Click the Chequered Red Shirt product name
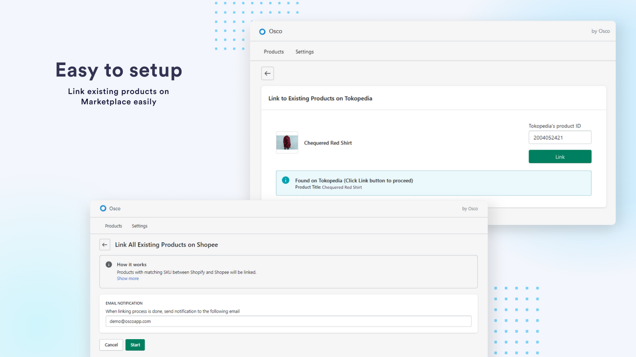The height and width of the screenshot is (357, 636). click(x=328, y=143)
